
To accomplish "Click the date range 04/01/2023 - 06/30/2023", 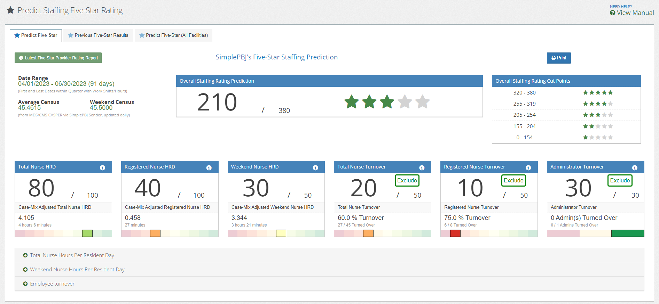I will (x=66, y=84).
